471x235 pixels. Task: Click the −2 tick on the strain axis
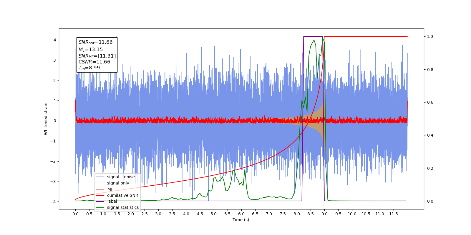point(53,161)
